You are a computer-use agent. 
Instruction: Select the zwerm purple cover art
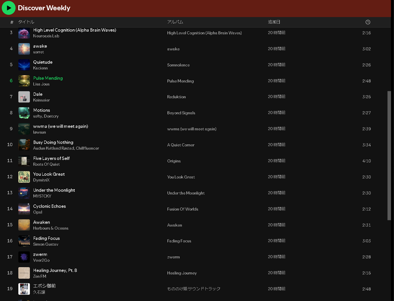(24, 257)
